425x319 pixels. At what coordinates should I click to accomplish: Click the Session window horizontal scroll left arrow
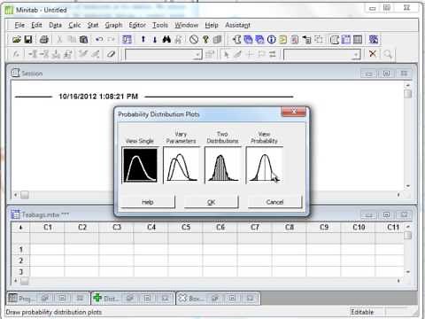pos(16,195)
